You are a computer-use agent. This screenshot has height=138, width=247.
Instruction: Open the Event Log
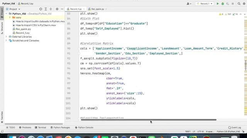(235, 128)
